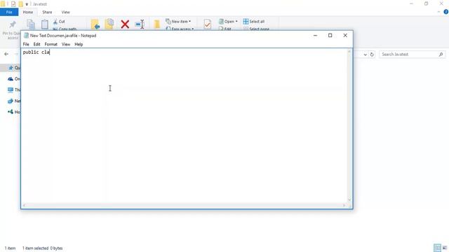This screenshot has width=449, height=252.
Task: Click the search magnifier icon
Action: (x=441, y=55)
